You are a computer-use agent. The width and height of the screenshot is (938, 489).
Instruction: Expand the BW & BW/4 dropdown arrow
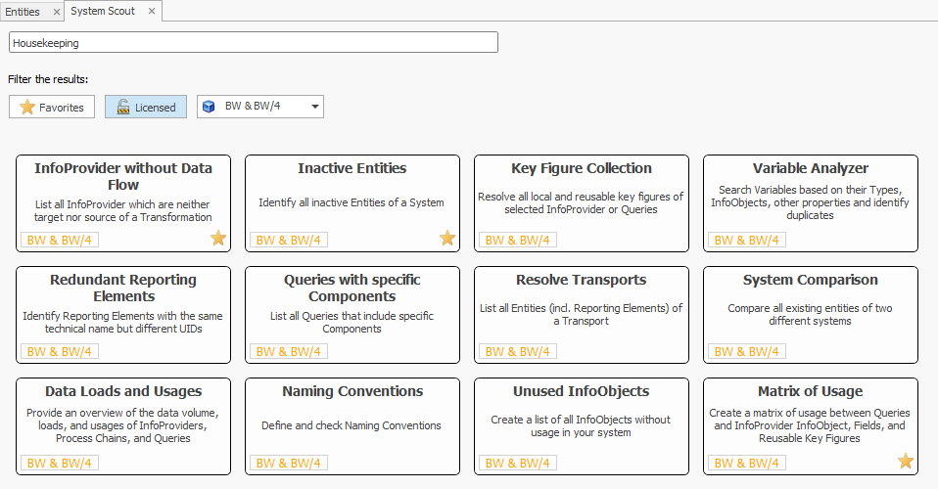314,107
